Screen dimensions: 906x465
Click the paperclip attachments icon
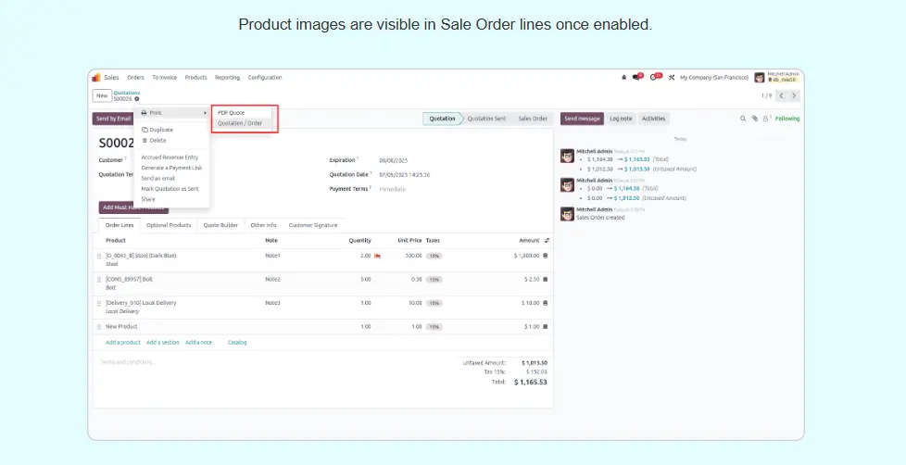coord(754,119)
